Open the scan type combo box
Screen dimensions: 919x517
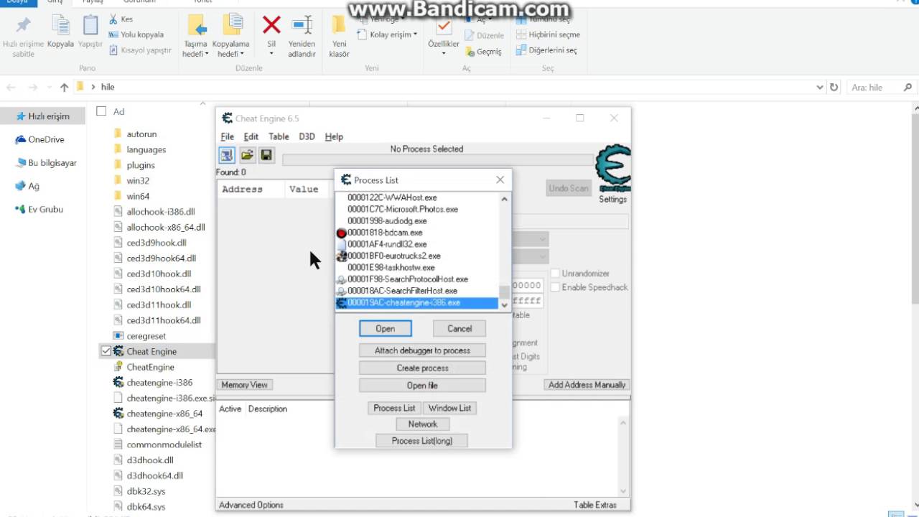click(531, 238)
